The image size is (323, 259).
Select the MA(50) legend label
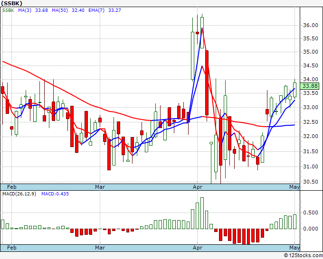tap(60, 10)
